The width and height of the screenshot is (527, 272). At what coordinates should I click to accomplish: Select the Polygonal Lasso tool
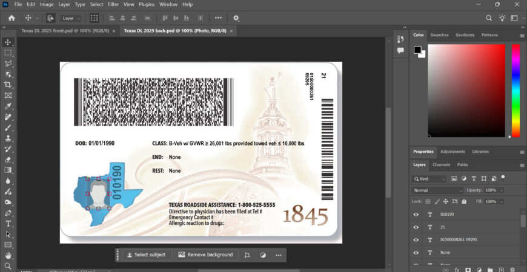click(8, 63)
